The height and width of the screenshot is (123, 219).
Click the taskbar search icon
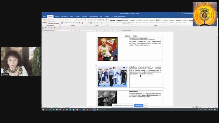(x=47, y=110)
